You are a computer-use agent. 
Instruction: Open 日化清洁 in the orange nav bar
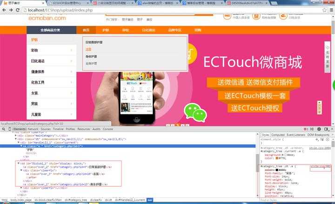149,30
